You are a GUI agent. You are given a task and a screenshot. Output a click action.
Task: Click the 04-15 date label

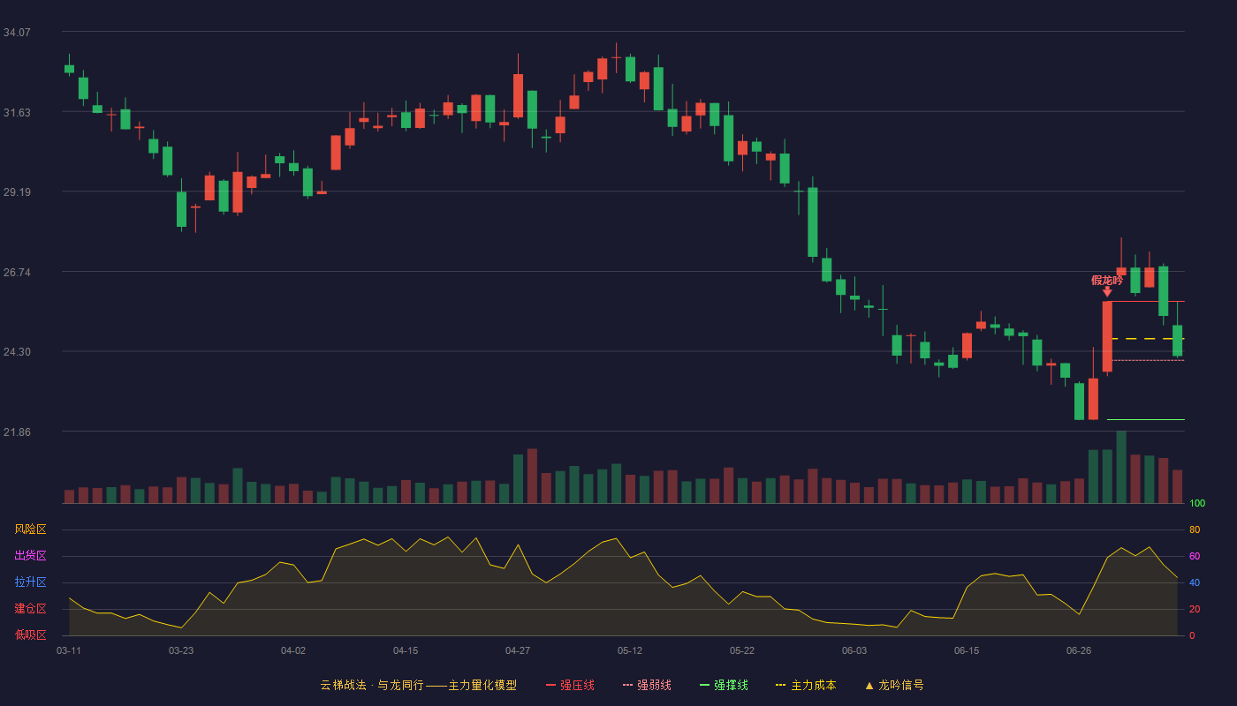[406, 650]
